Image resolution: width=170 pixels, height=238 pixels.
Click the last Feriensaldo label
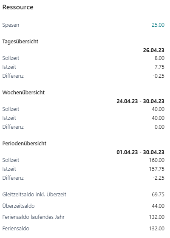16,229
